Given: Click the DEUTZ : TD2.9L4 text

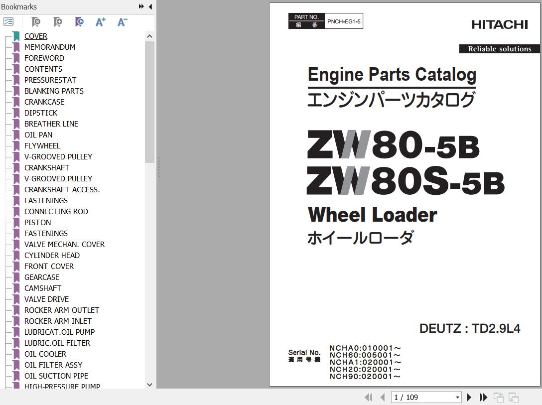Looking at the screenshot, I should (x=470, y=328).
